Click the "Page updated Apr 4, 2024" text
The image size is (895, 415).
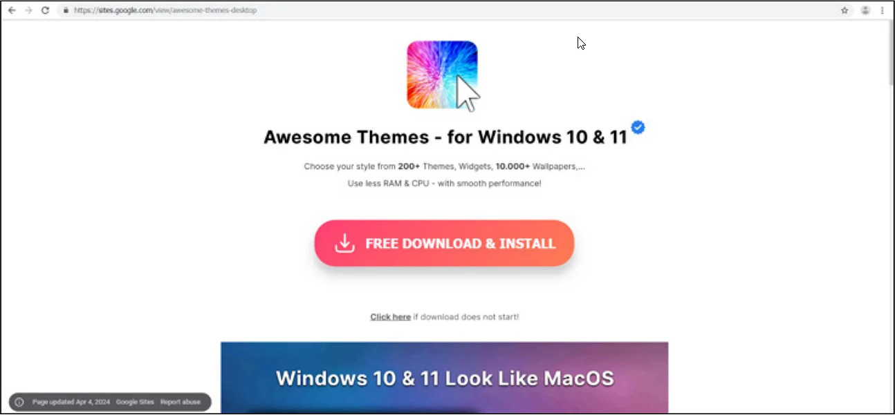point(71,402)
